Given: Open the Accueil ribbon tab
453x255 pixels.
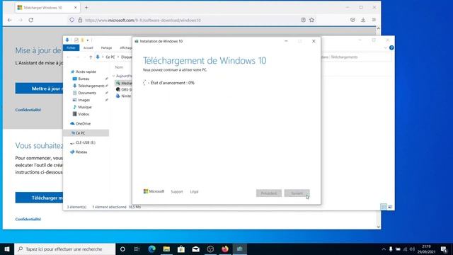Looking at the screenshot, I should coord(88,47).
